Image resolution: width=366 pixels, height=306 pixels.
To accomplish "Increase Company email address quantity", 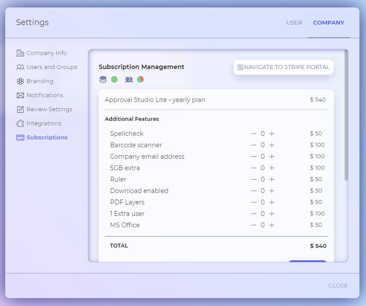I will click(272, 157).
